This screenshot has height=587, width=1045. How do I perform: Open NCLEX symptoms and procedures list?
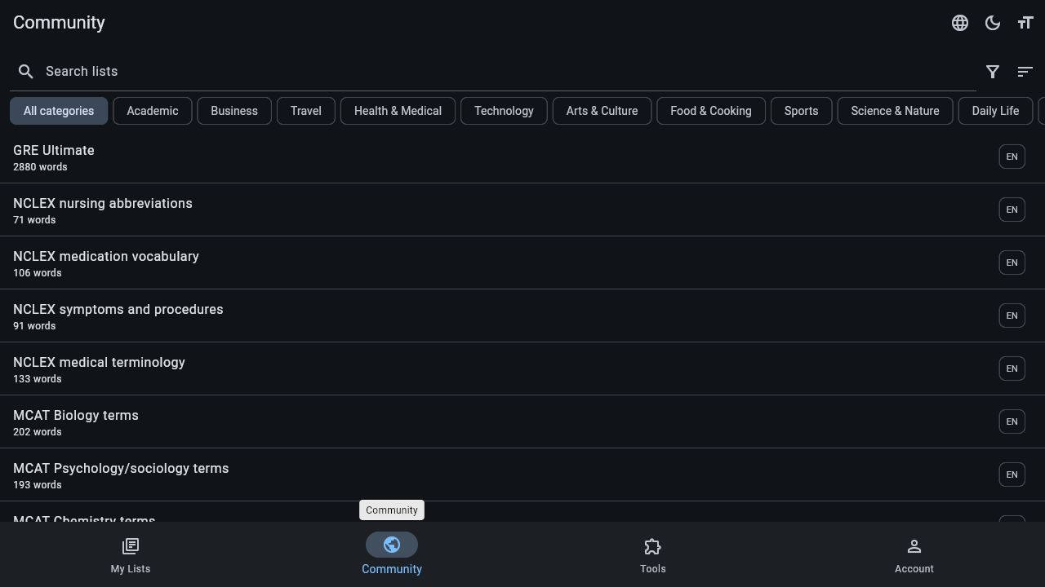522,316
